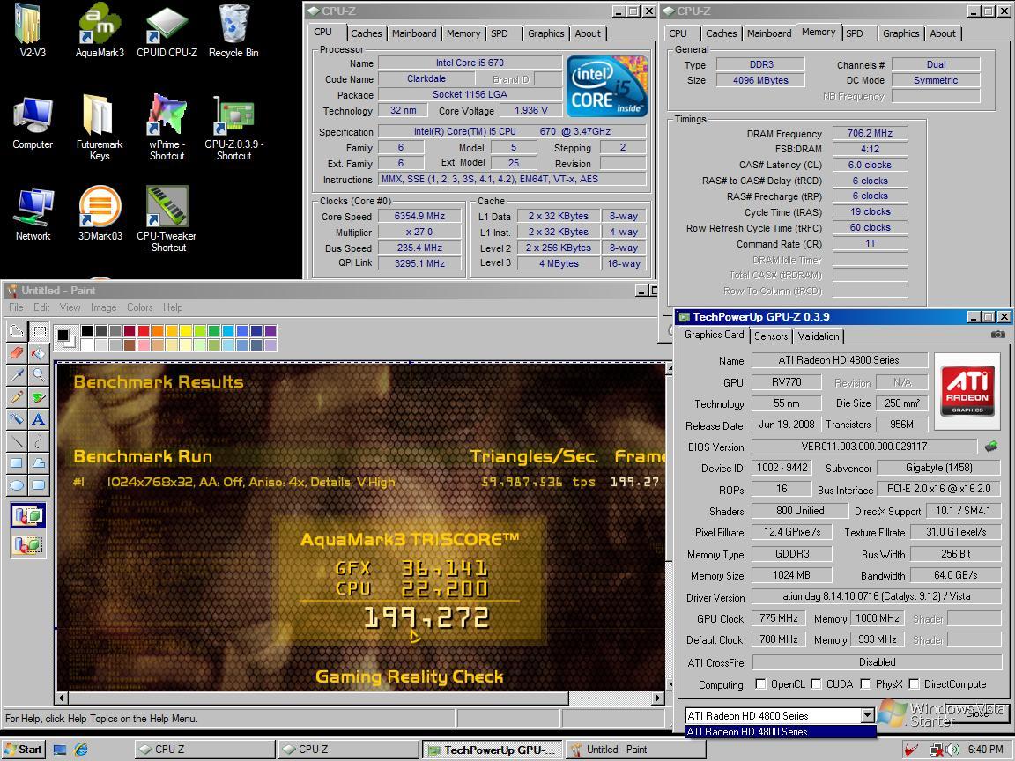Select the Text tool (letter A)
Image resolution: width=1015 pixels, height=761 pixels.
39,418
